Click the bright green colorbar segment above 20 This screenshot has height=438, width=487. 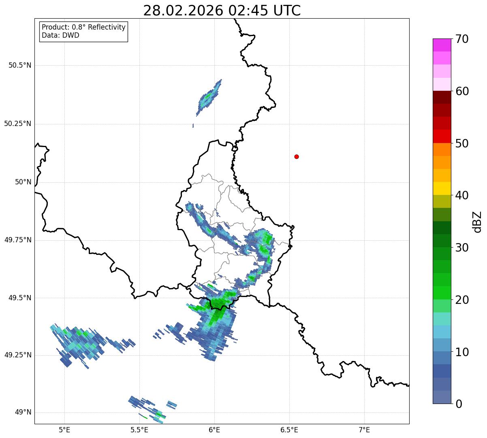pos(442,293)
